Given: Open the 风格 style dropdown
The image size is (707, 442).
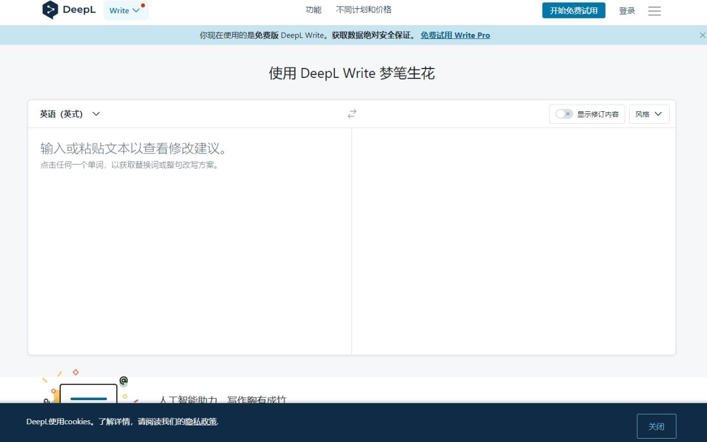Looking at the screenshot, I should coord(649,114).
